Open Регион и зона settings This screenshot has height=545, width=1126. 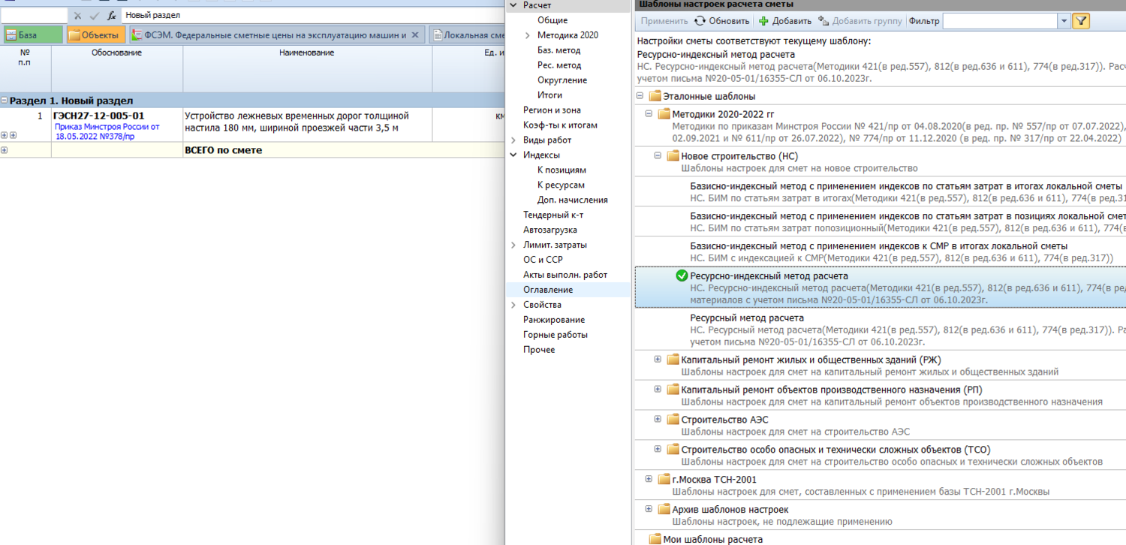pos(552,110)
